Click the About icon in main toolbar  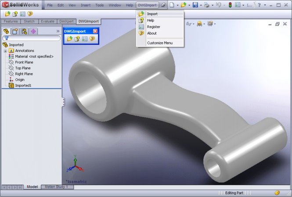[30, 14]
